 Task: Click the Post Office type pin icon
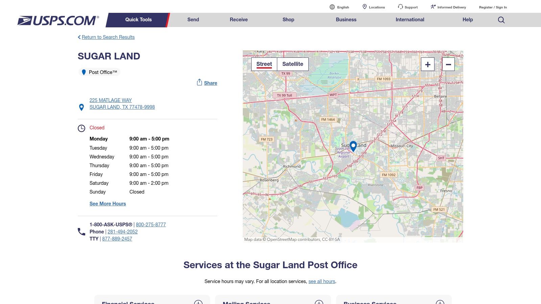tap(84, 72)
